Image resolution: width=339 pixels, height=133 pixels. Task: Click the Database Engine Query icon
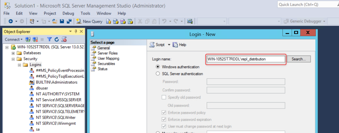tap(108, 21)
